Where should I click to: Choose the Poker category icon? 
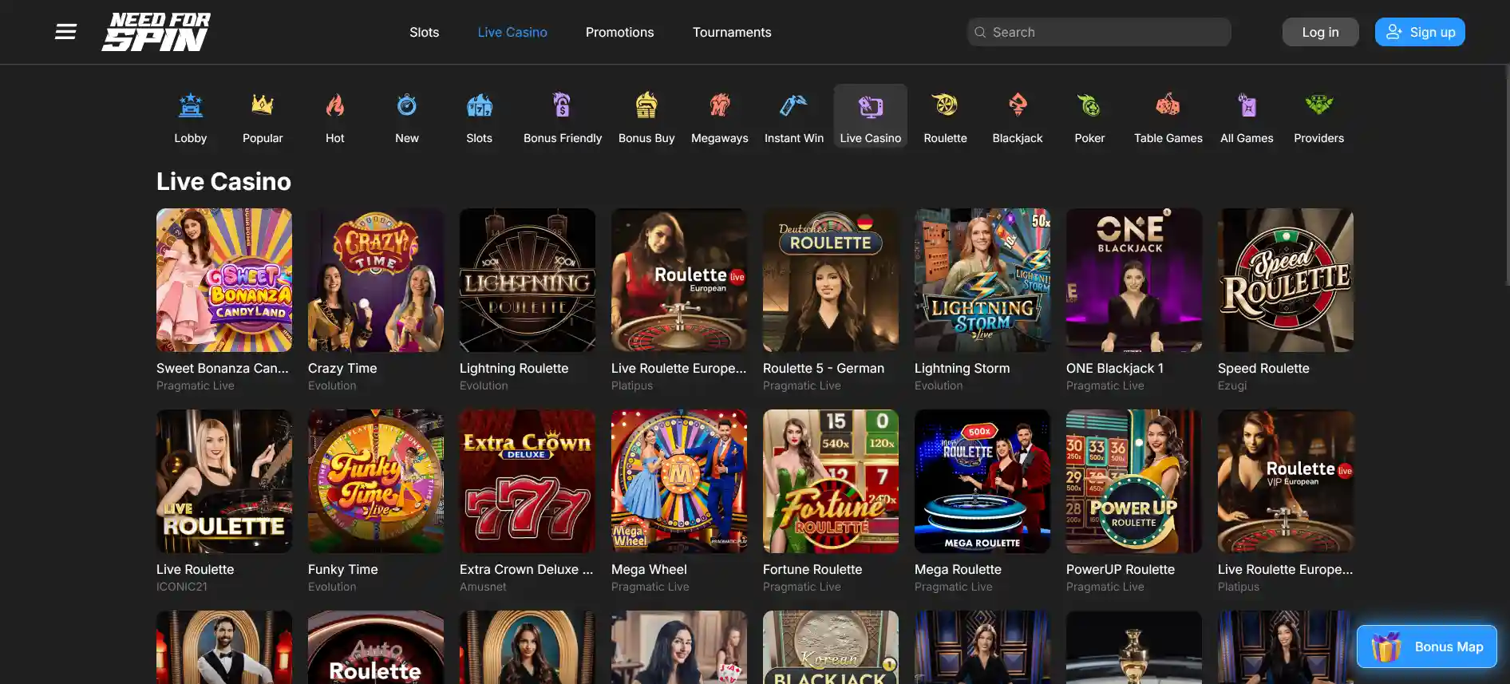[1089, 106]
